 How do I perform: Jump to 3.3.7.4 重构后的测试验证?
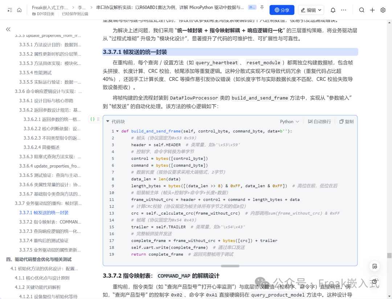(44, 241)
